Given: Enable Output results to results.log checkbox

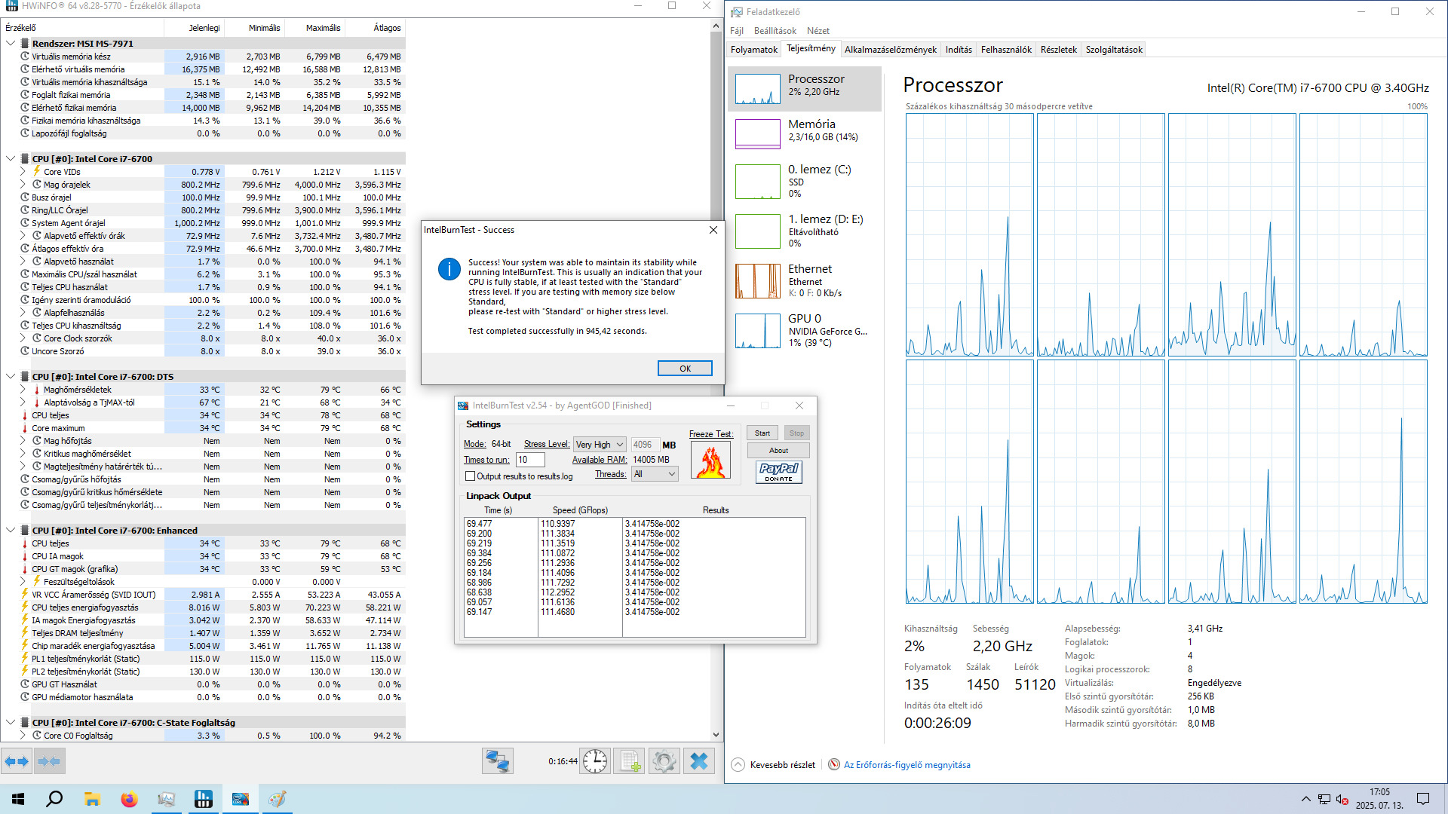Looking at the screenshot, I should pyautogui.click(x=471, y=476).
